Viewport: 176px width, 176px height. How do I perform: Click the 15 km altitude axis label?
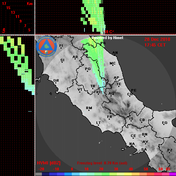[8, 8]
